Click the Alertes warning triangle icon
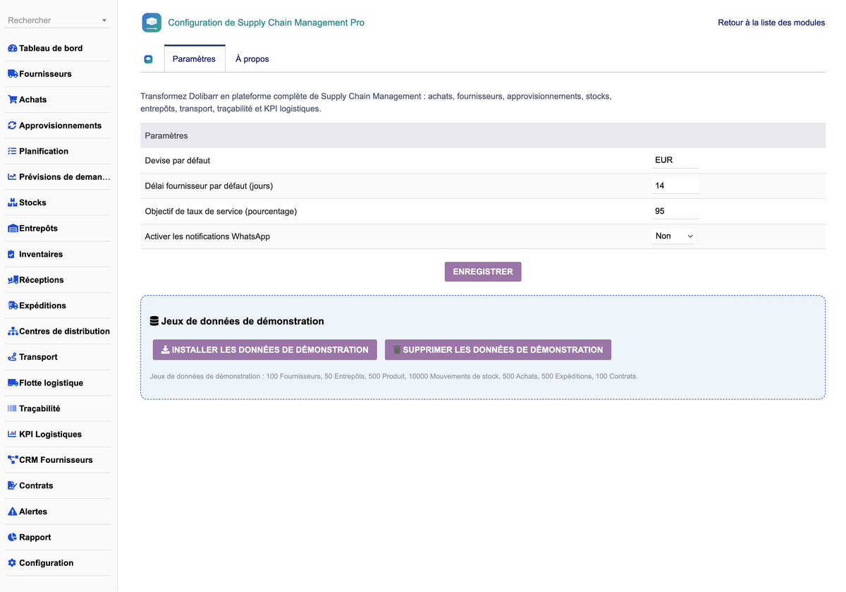The width and height of the screenshot is (846, 592). [12, 512]
